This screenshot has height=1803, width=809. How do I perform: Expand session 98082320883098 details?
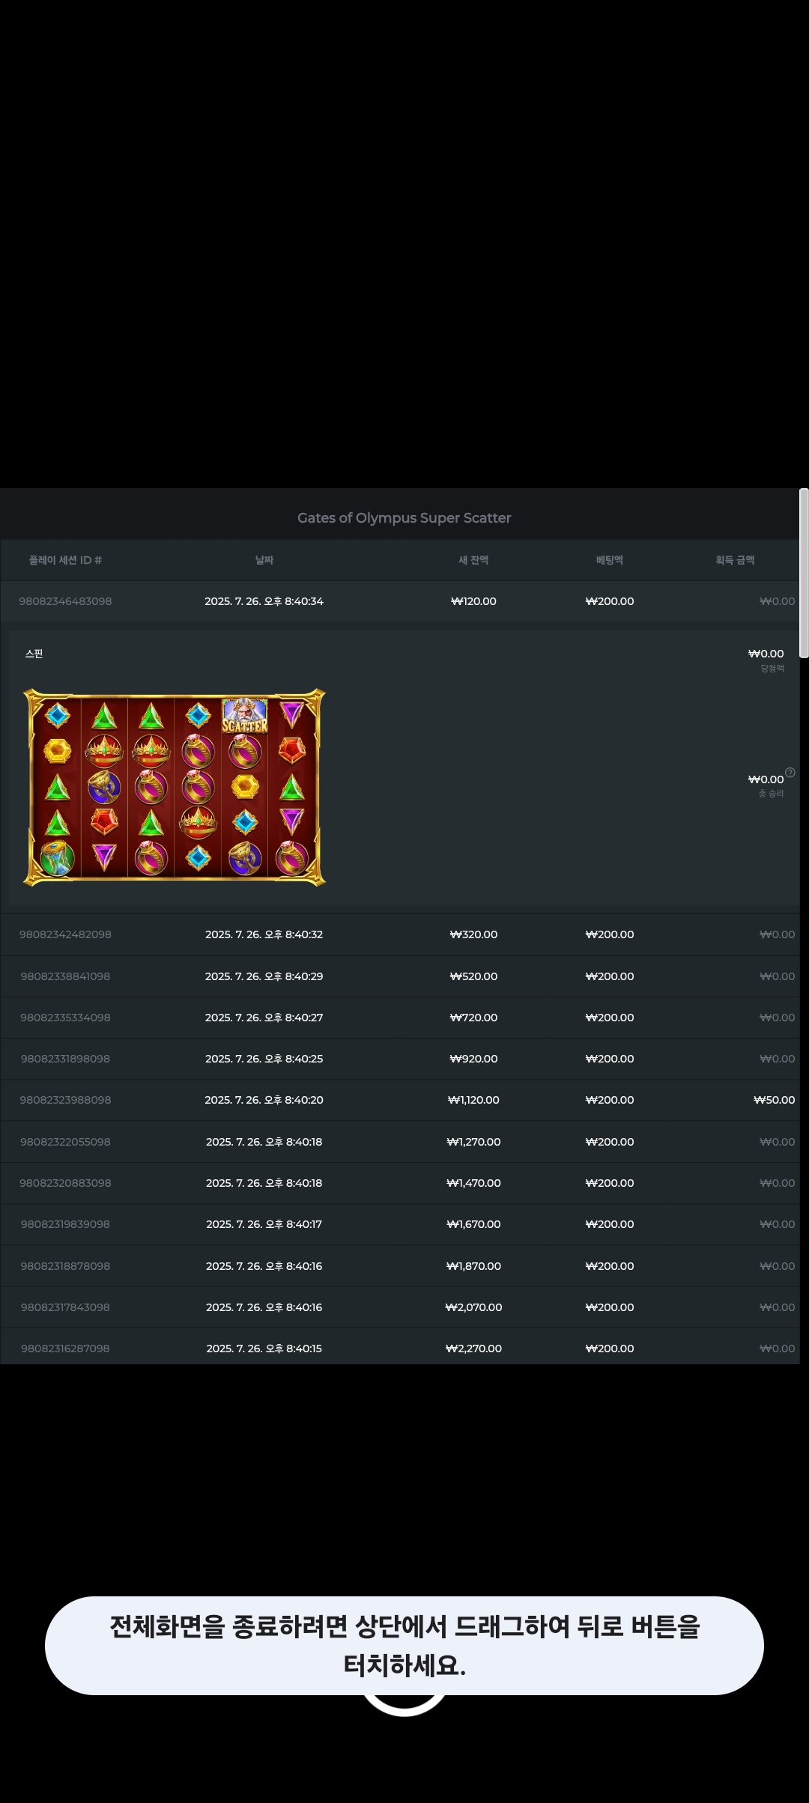pyautogui.click(x=400, y=1183)
